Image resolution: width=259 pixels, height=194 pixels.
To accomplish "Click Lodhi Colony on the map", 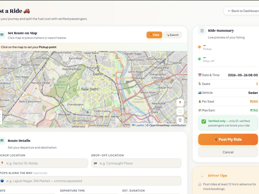I will pos(102,111).
